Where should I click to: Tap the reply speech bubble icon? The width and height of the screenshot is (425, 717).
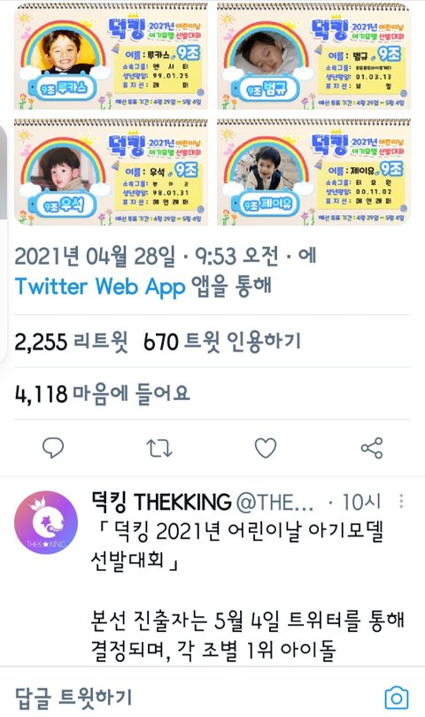click(52, 448)
